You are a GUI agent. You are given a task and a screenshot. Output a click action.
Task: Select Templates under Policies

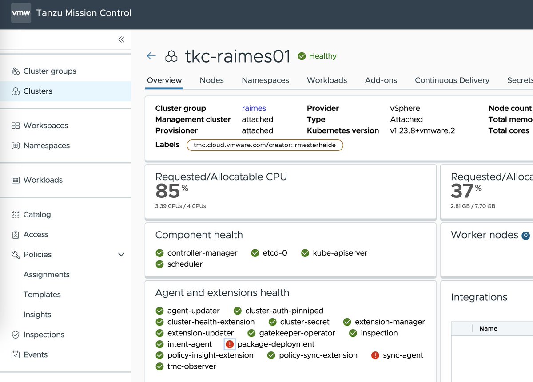(42, 295)
